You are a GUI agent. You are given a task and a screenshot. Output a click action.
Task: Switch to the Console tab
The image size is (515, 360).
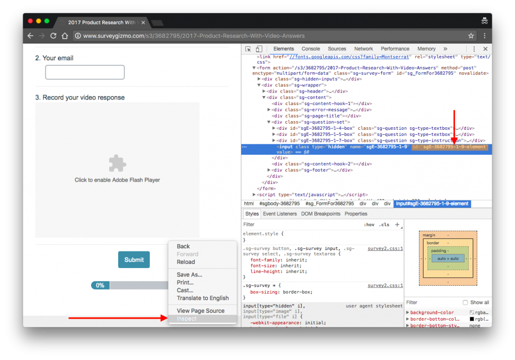(310, 49)
